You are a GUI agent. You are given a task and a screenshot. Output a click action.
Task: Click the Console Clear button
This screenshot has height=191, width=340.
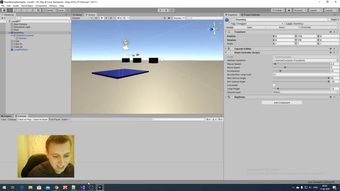(x=4, y=119)
